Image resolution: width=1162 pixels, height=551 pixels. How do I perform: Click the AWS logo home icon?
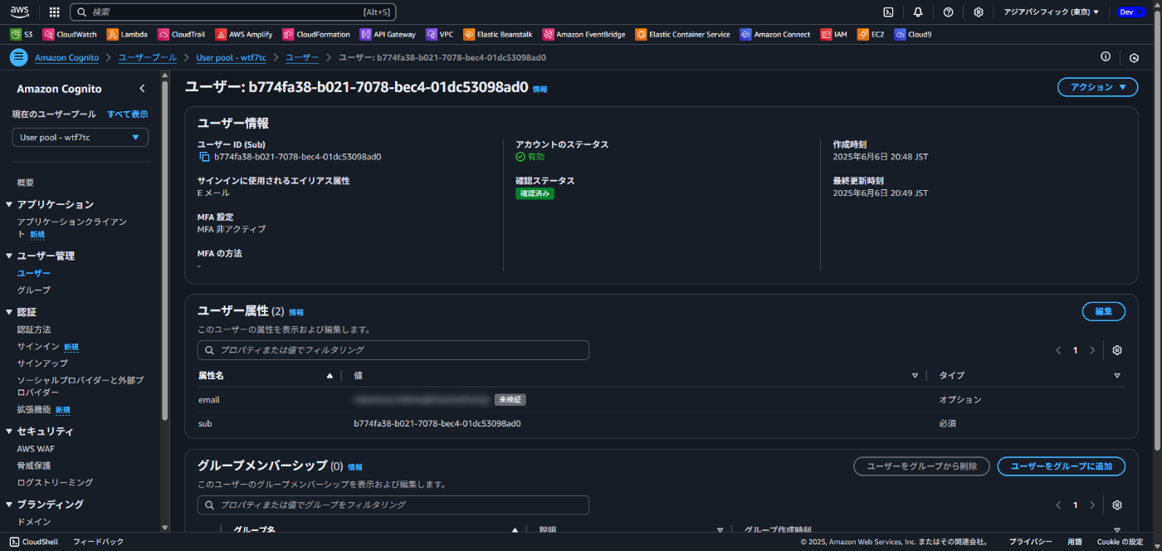pos(20,12)
